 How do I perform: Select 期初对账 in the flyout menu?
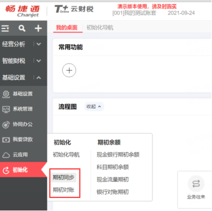point(63,190)
